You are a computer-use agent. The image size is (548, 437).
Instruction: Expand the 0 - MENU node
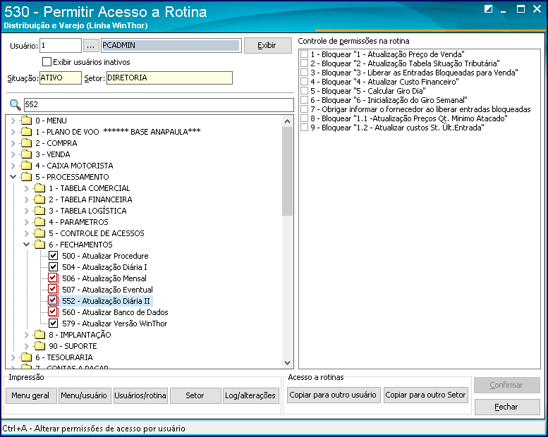pos(13,121)
